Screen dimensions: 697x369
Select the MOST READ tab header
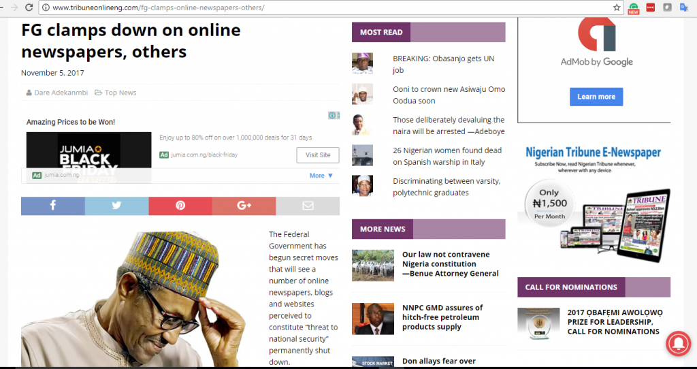tap(381, 32)
